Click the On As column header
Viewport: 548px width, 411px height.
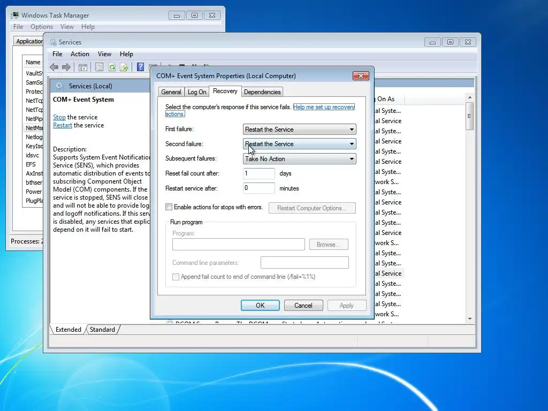389,99
